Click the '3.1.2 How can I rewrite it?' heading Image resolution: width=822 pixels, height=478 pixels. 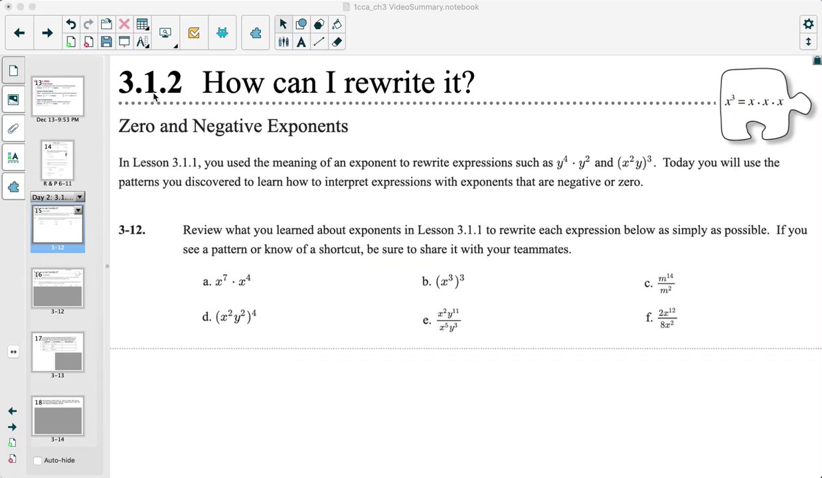point(296,82)
